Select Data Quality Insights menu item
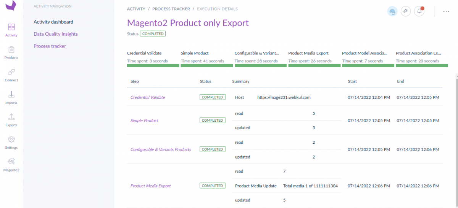 [x=56, y=34]
